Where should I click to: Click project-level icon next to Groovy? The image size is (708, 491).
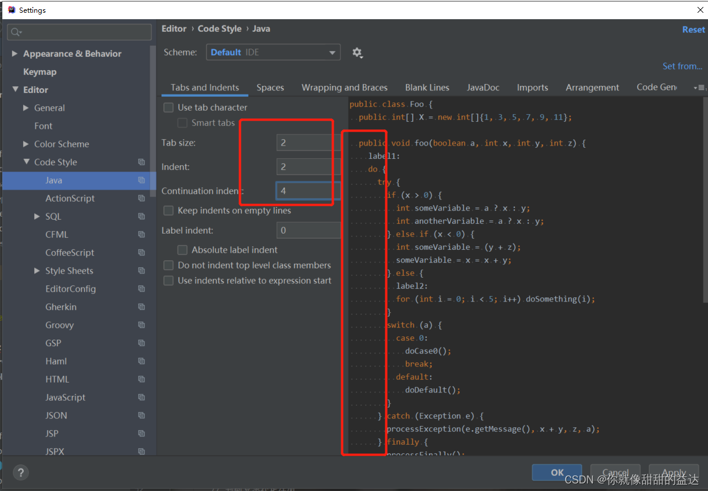pos(141,325)
